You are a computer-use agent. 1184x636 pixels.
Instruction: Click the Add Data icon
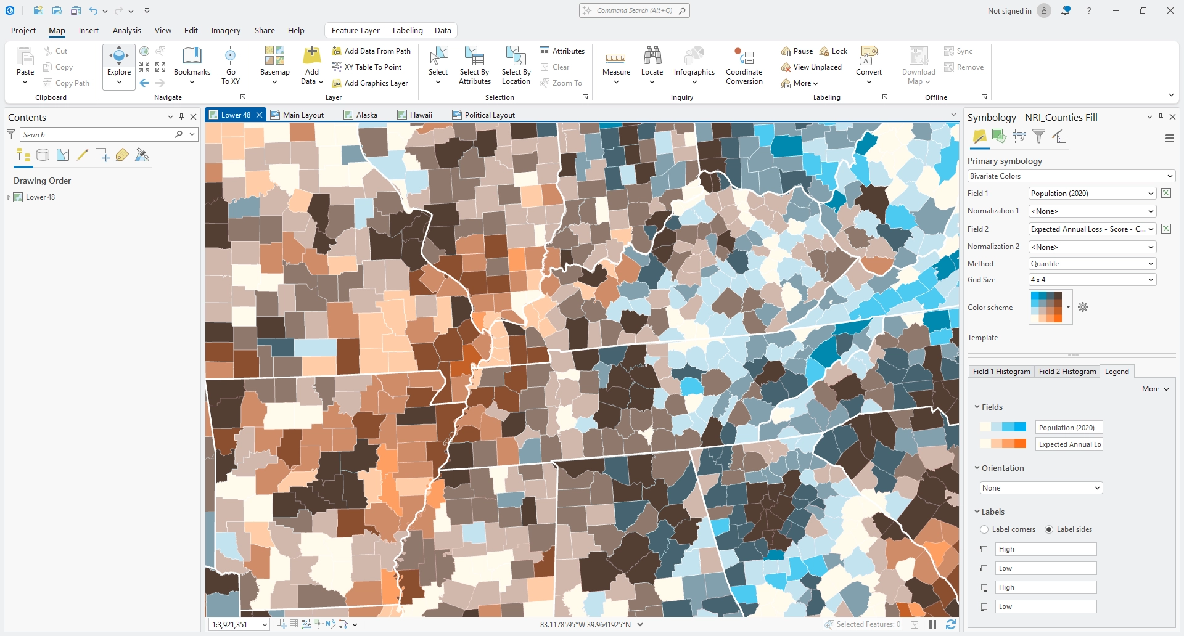pyautogui.click(x=312, y=56)
